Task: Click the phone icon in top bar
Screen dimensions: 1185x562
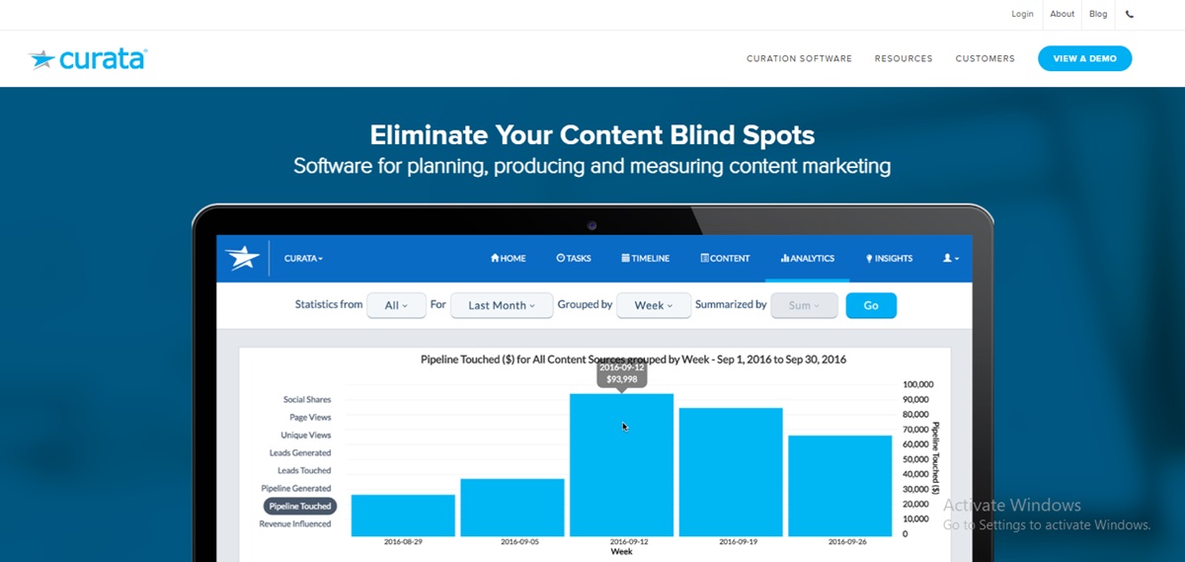Action: (x=1130, y=14)
